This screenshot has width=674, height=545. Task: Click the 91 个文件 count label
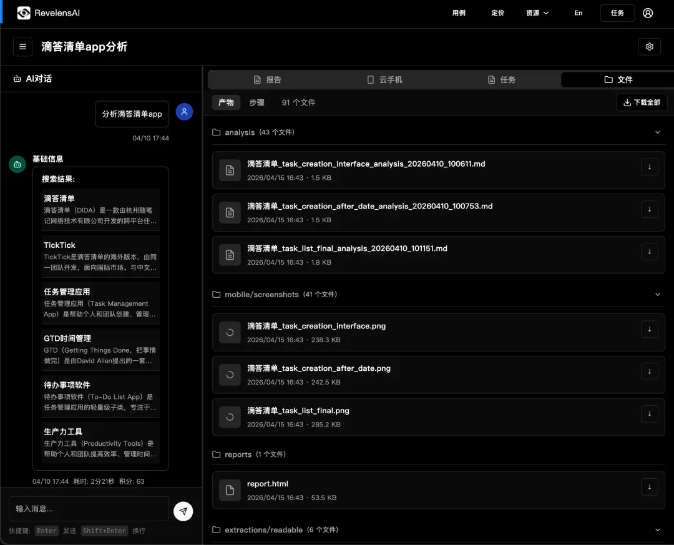coord(298,102)
